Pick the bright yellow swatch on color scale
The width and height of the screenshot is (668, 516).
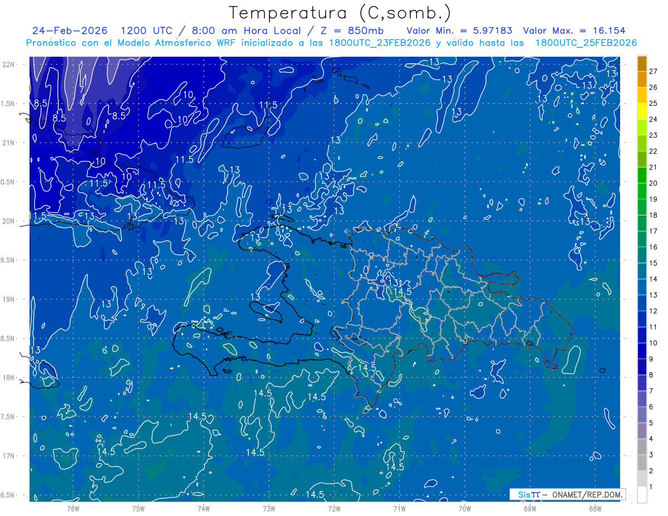click(642, 111)
